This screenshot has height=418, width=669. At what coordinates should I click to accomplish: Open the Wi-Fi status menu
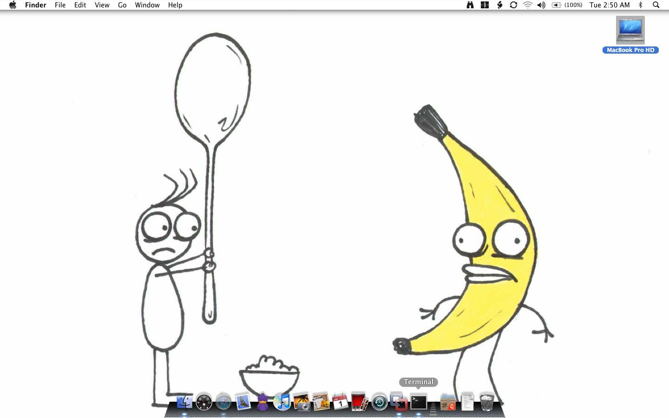tap(527, 5)
